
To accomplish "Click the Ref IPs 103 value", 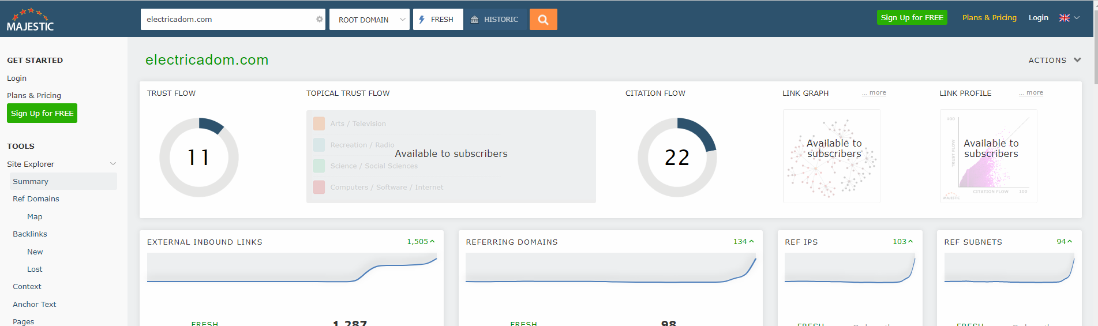I will pos(900,242).
